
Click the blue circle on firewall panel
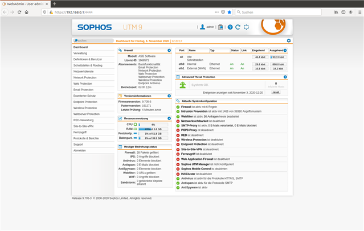pos(169,50)
